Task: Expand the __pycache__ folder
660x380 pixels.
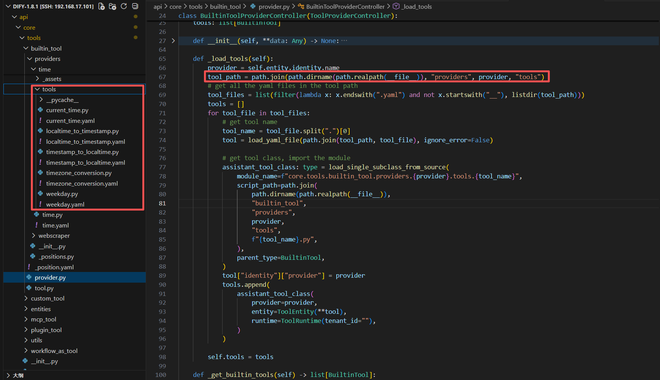Action: pos(41,100)
